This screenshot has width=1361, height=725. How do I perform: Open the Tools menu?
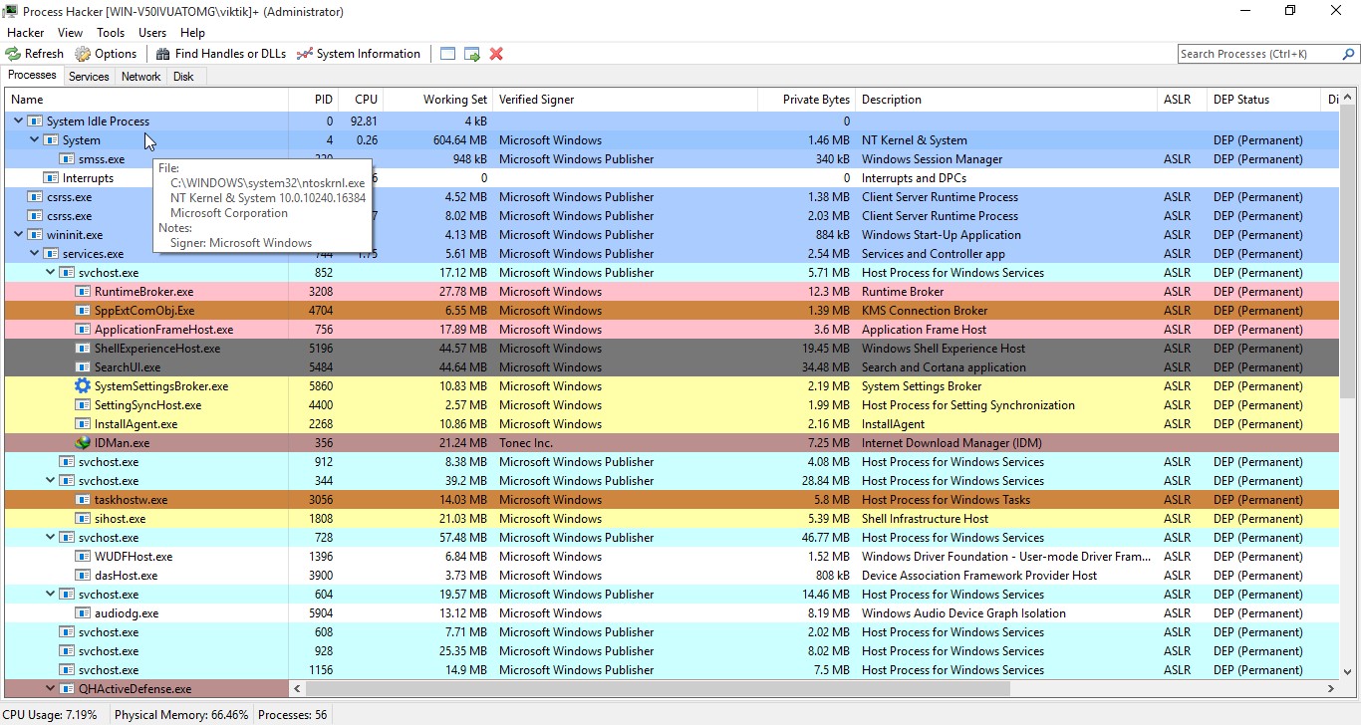pos(111,33)
